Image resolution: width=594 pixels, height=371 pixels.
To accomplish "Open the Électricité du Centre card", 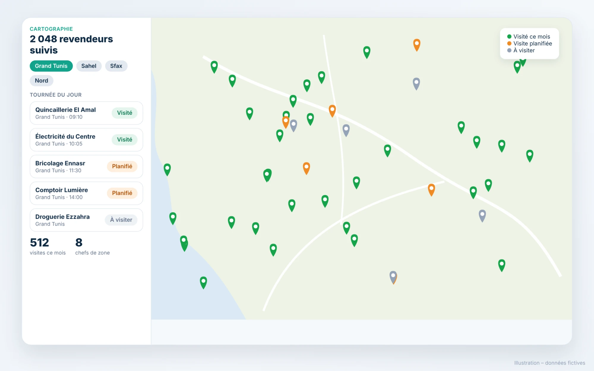I will click(86, 140).
